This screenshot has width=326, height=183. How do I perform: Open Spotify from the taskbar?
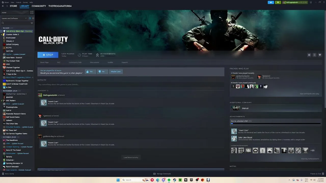[169, 180]
